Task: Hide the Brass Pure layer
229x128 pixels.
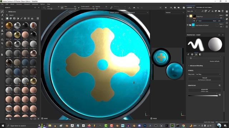Action: [187, 16]
